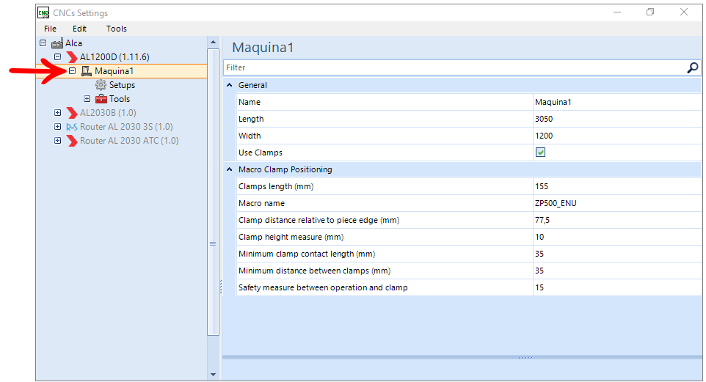Edit Clamp height measure value 10
This screenshot has height=382, width=706.
[x=616, y=237]
